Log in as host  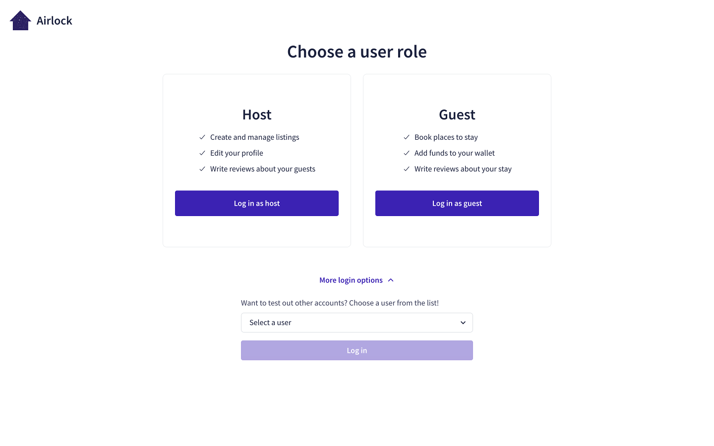click(257, 203)
